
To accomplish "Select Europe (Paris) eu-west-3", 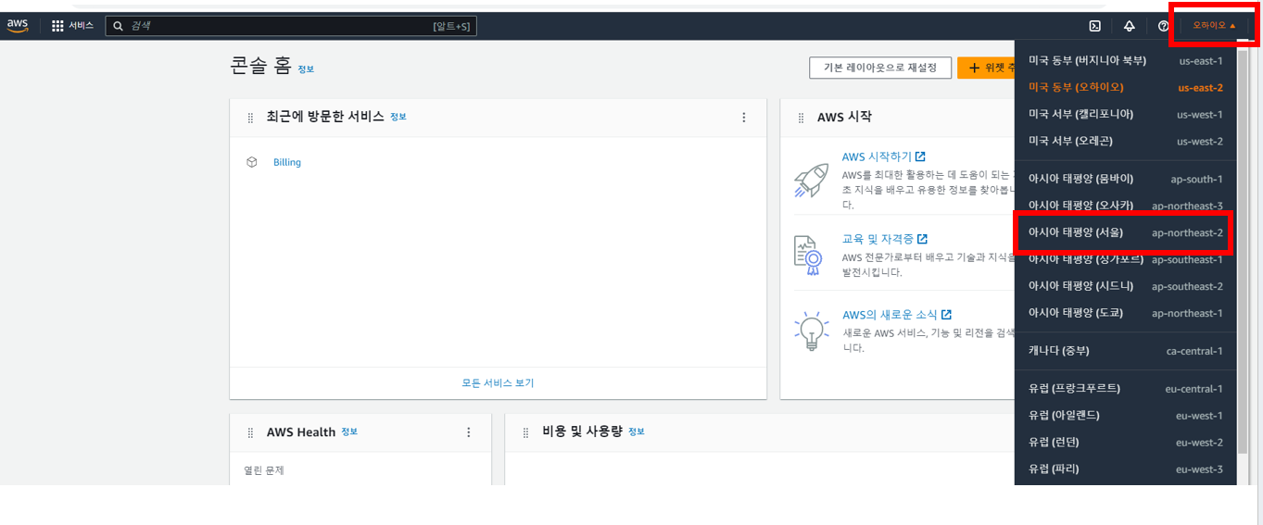I will pos(1126,469).
